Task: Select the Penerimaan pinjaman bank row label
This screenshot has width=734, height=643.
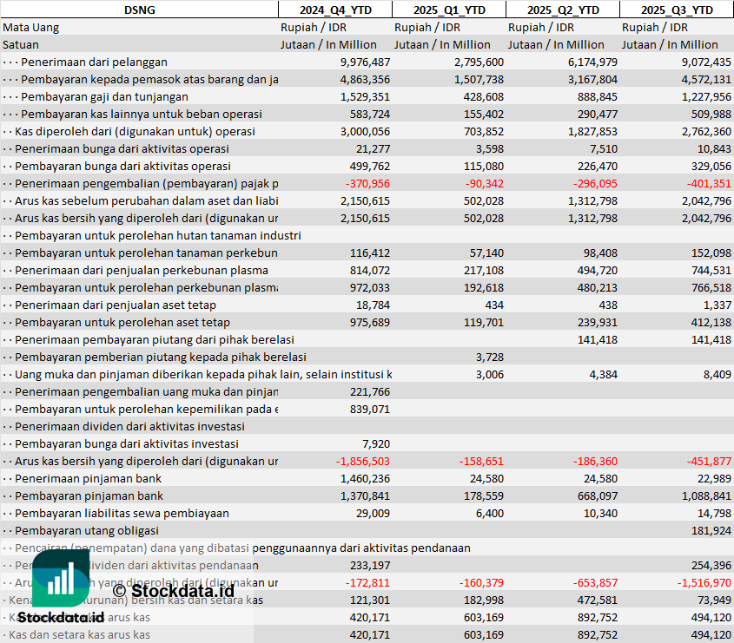Action: tap(88, 478)
